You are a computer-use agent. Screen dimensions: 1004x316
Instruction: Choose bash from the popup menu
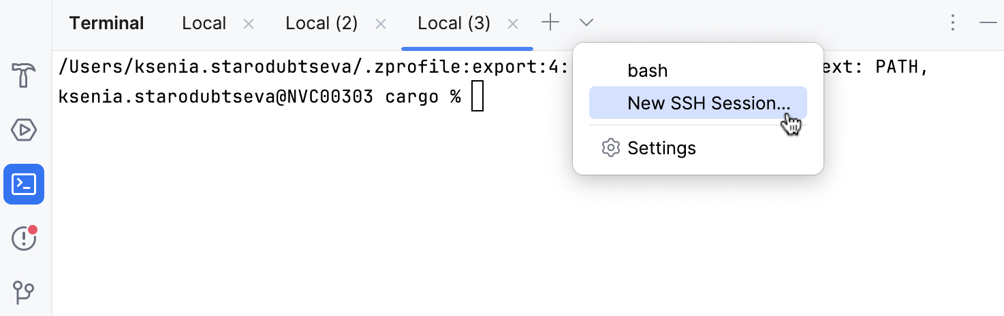(647, 71)
